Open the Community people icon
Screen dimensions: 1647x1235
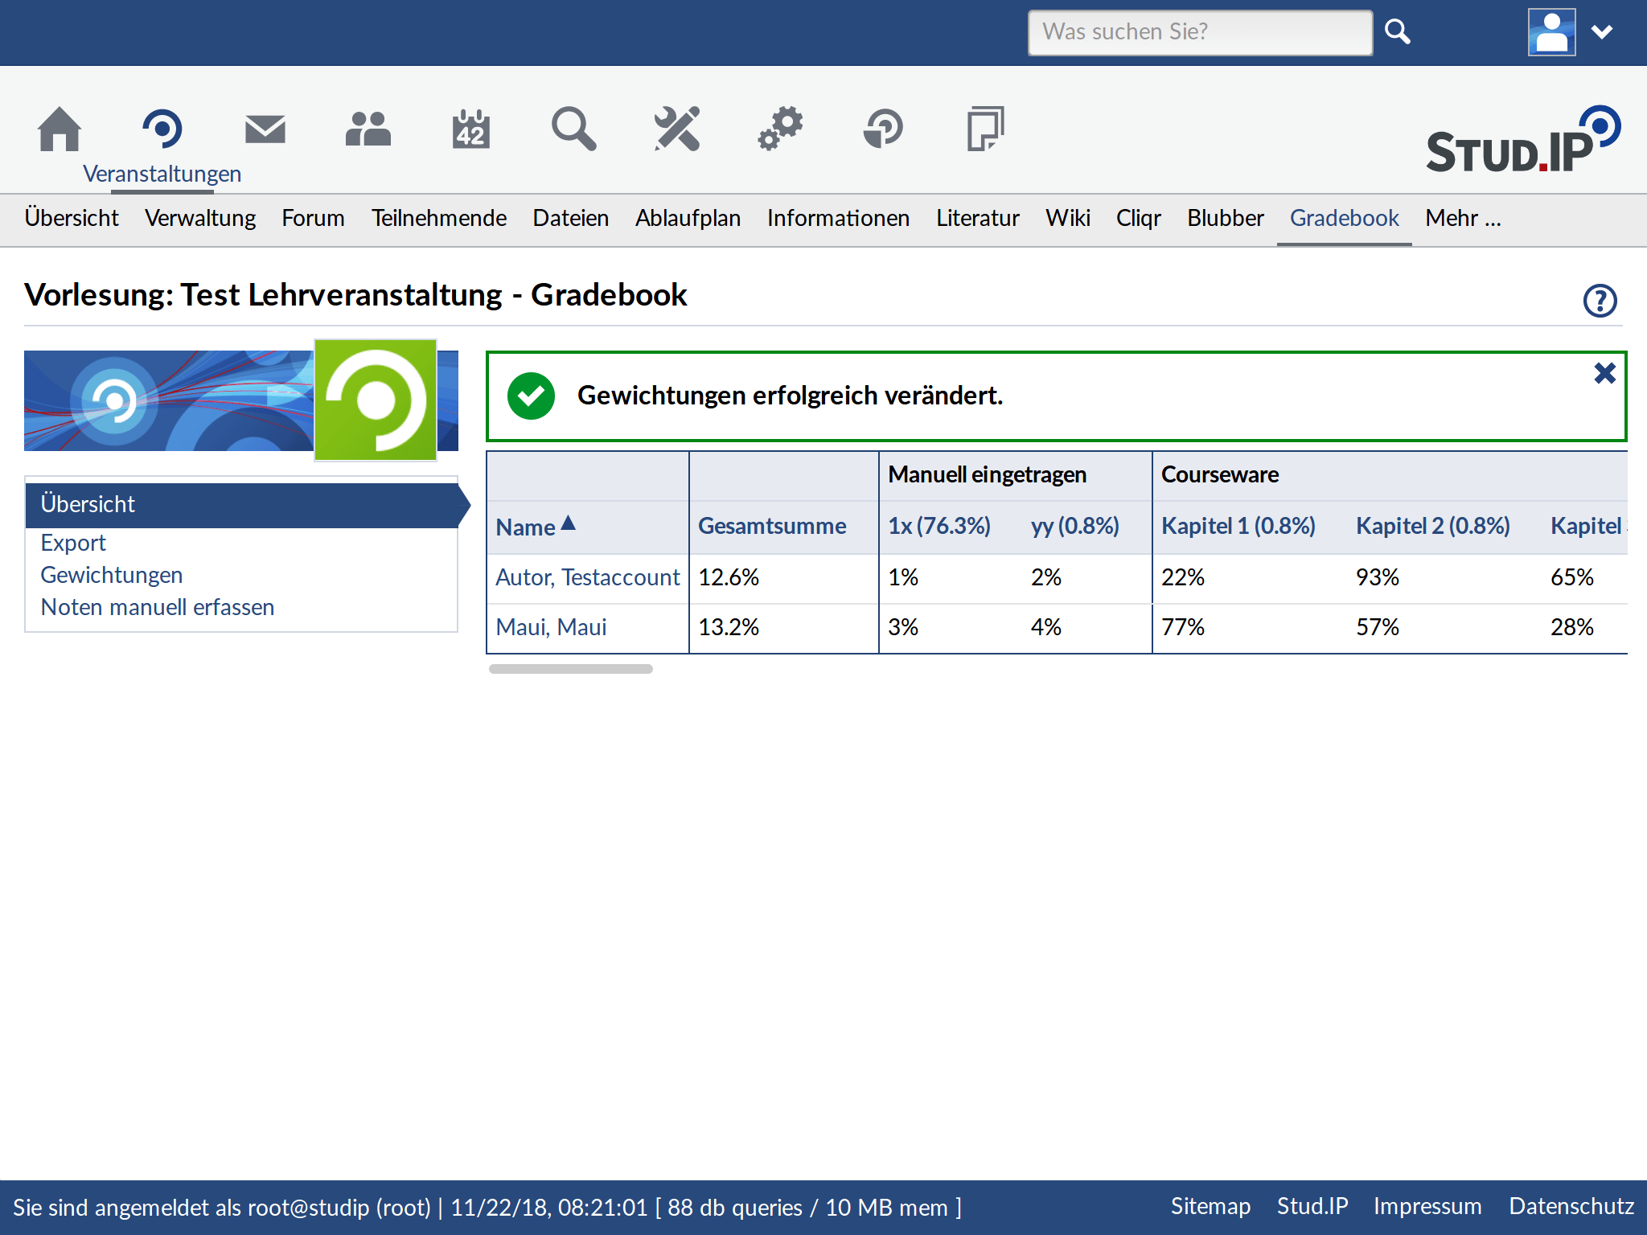368,129
